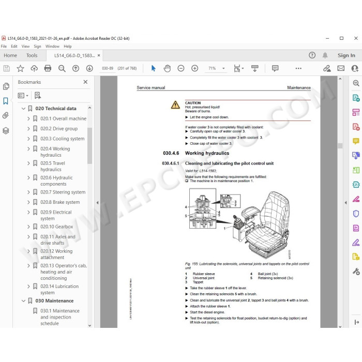Collapse the right tools pane arrow
The width and height of the screenshot is (362, 362).
pyautogui.click(x=345, y=203)
